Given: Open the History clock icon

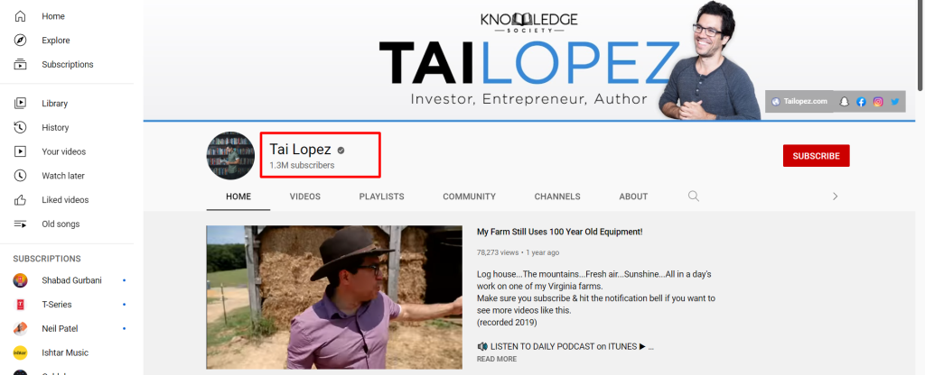Looking at the screenshot, I should point(20,128).
